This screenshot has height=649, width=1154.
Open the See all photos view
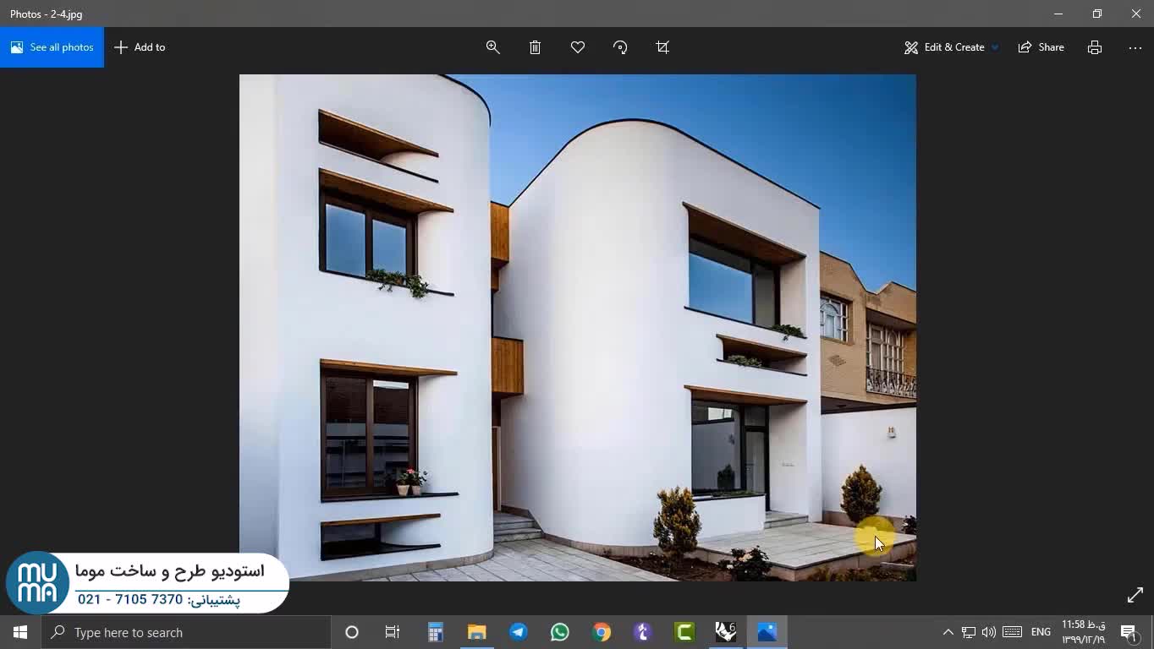tap(52, 47)
